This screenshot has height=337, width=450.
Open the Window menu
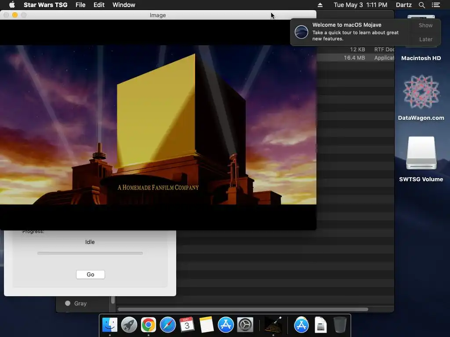click(123, 5)
